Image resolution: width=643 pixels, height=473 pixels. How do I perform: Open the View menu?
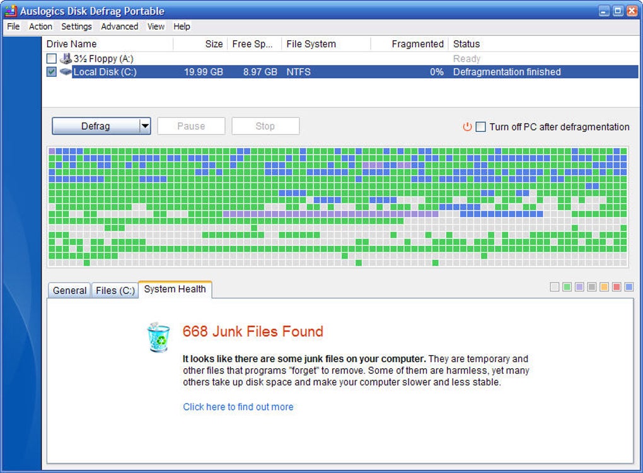156,26
